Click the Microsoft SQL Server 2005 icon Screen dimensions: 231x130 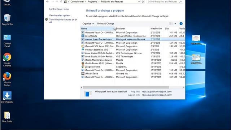83,46
